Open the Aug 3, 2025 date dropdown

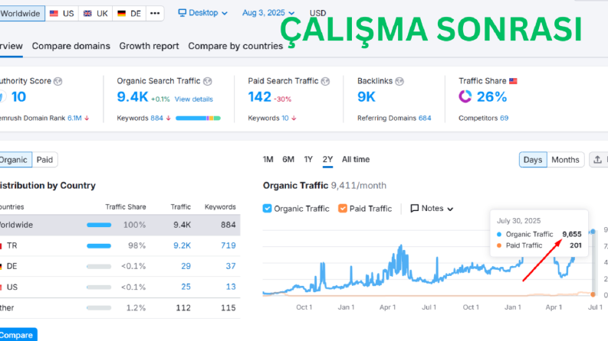coord(268,13)
